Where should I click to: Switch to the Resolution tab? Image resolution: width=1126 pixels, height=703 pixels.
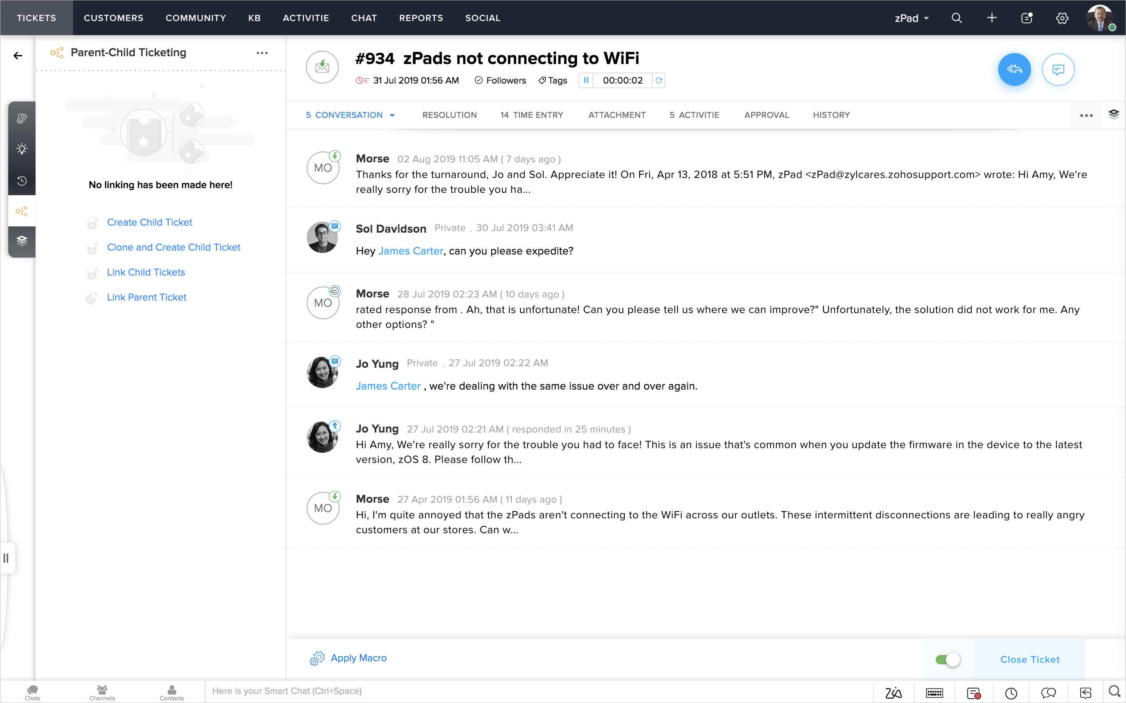[x=449, y=115]
